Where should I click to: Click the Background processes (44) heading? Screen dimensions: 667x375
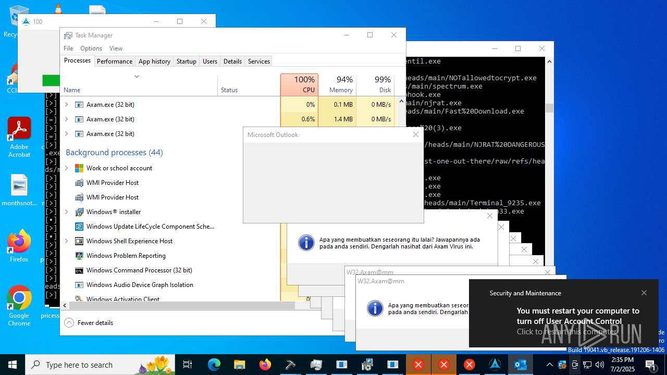tap(114, 153)
